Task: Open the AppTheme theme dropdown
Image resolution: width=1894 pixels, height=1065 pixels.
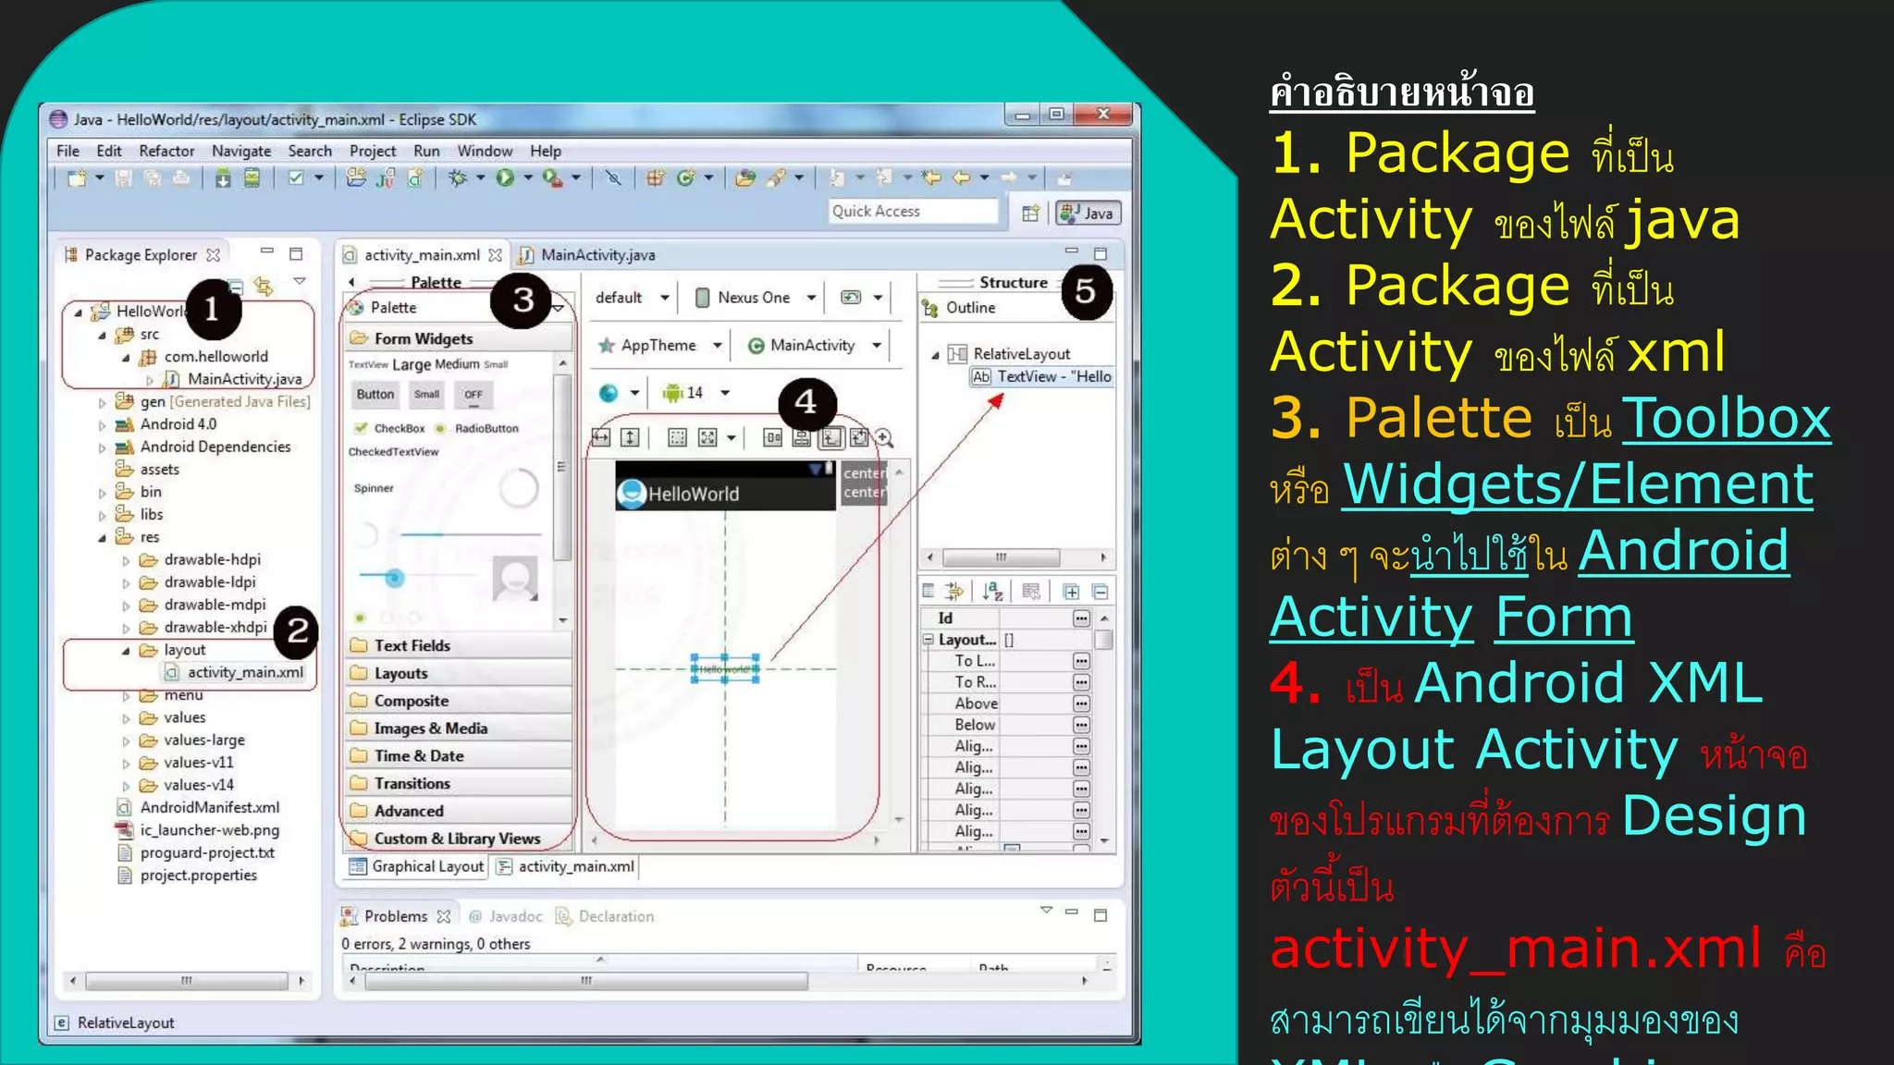Action: pos(659,346)
